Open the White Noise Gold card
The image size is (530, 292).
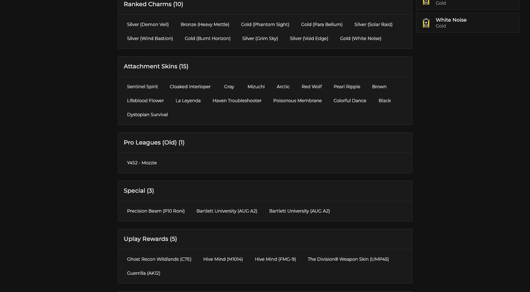468,23
